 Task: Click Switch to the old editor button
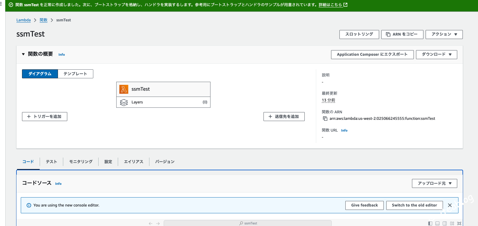(x=414, y=205)
